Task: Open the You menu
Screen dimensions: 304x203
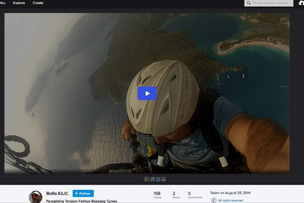Action: click(2, 3)
